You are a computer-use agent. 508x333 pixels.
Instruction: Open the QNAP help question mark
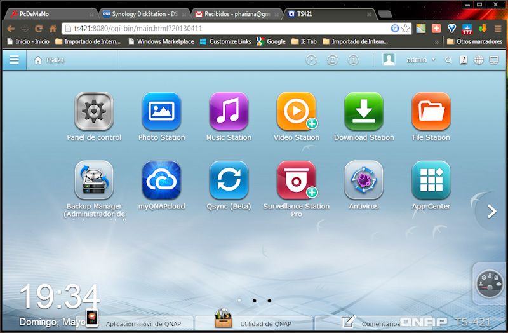point(464,60)
